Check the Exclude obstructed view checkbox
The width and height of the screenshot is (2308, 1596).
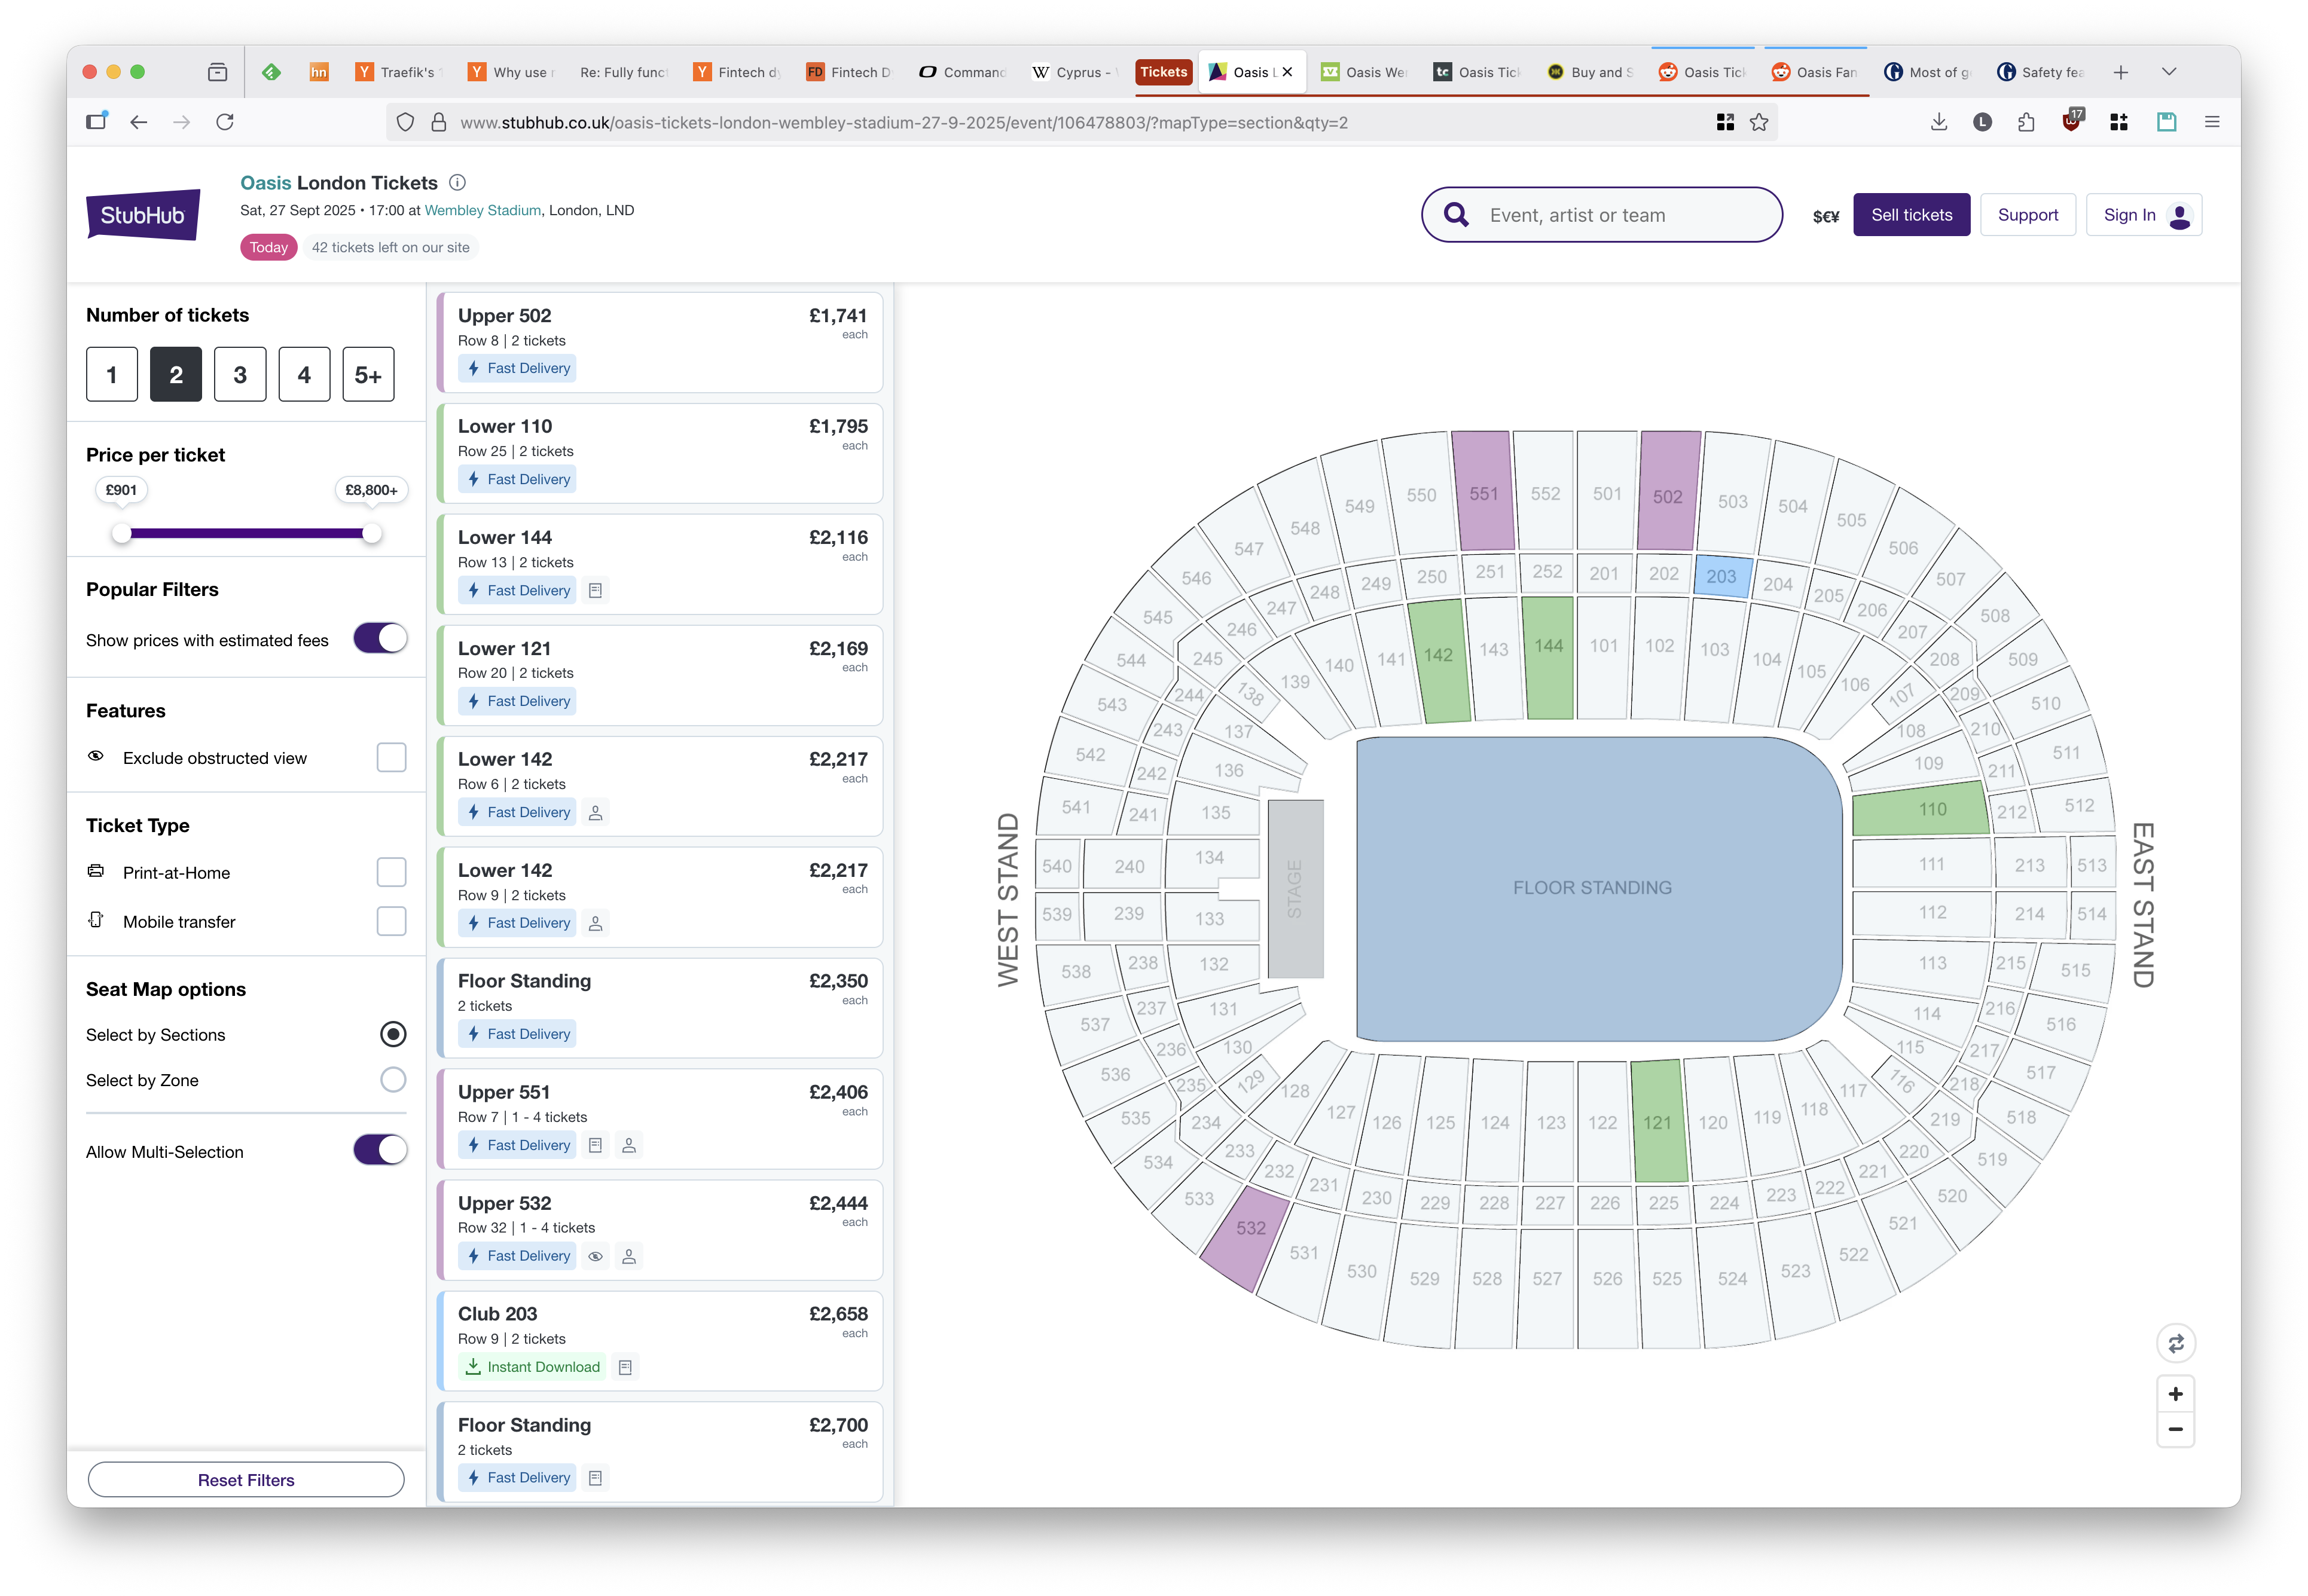391,758
